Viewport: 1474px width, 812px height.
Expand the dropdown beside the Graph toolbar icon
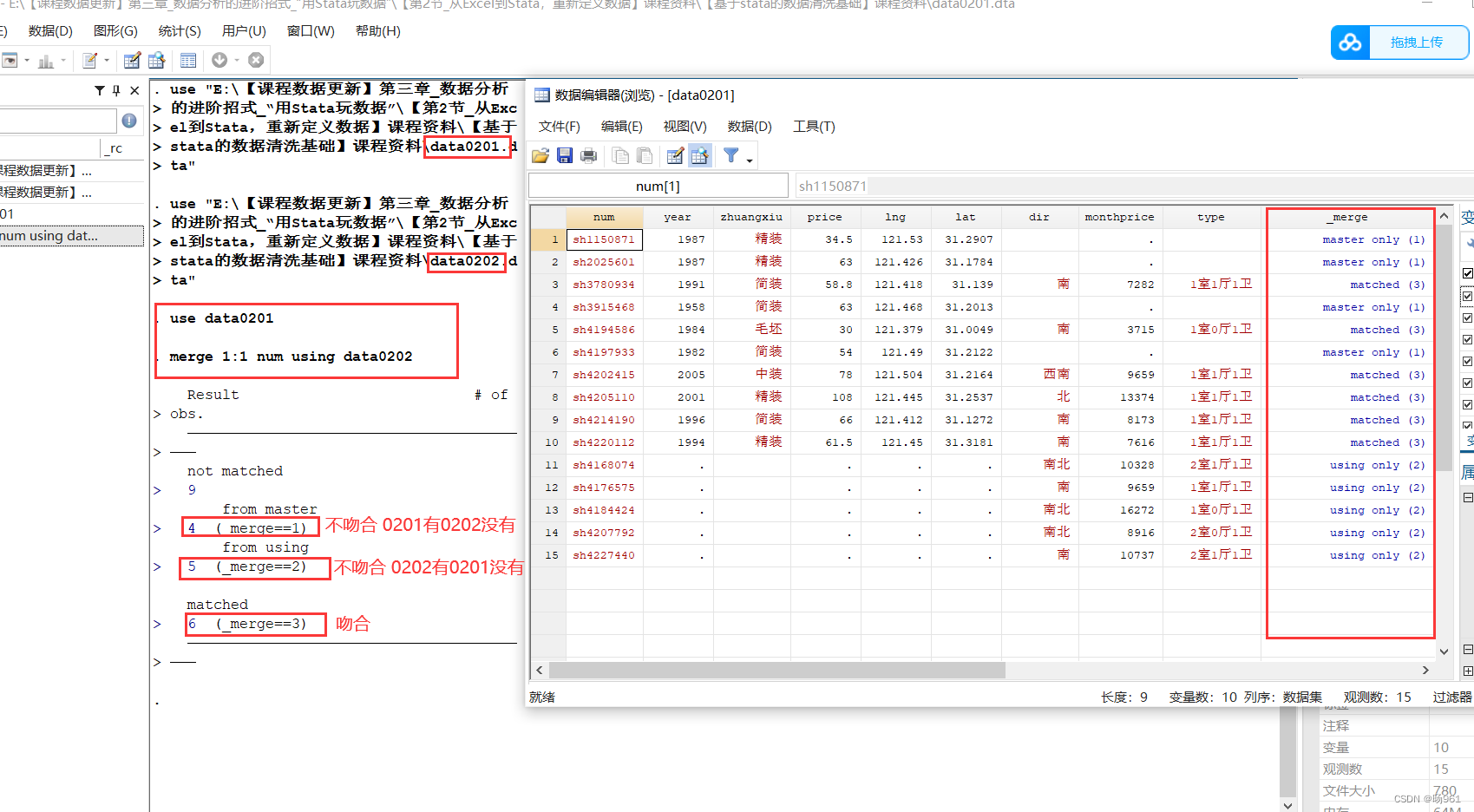pyautogui.click(x=62, y=60)
